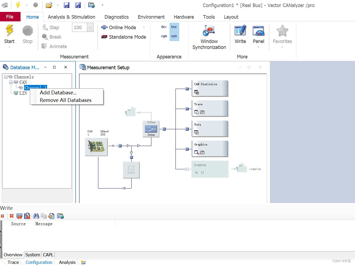This screenshot has width=355, height=265.
Task: Click quick-access lightning start icon
Action: [18, 5]
